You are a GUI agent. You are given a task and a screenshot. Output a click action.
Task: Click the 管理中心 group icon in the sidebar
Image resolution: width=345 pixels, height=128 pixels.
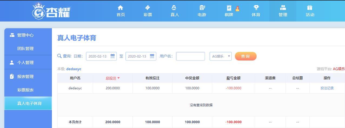click(12, 35)
